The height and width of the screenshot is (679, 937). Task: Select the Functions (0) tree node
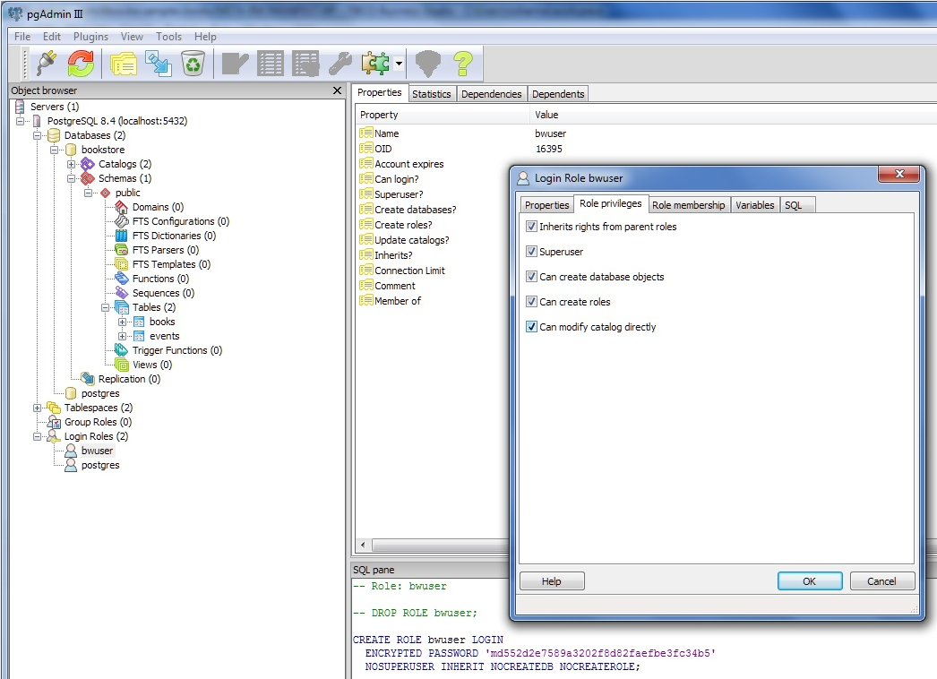(160, 279)
